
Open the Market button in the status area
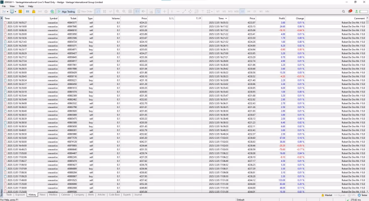327,195
